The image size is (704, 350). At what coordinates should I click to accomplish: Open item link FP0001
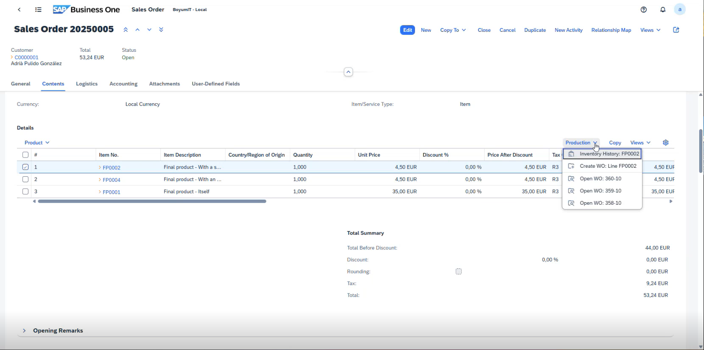[112, 192]
